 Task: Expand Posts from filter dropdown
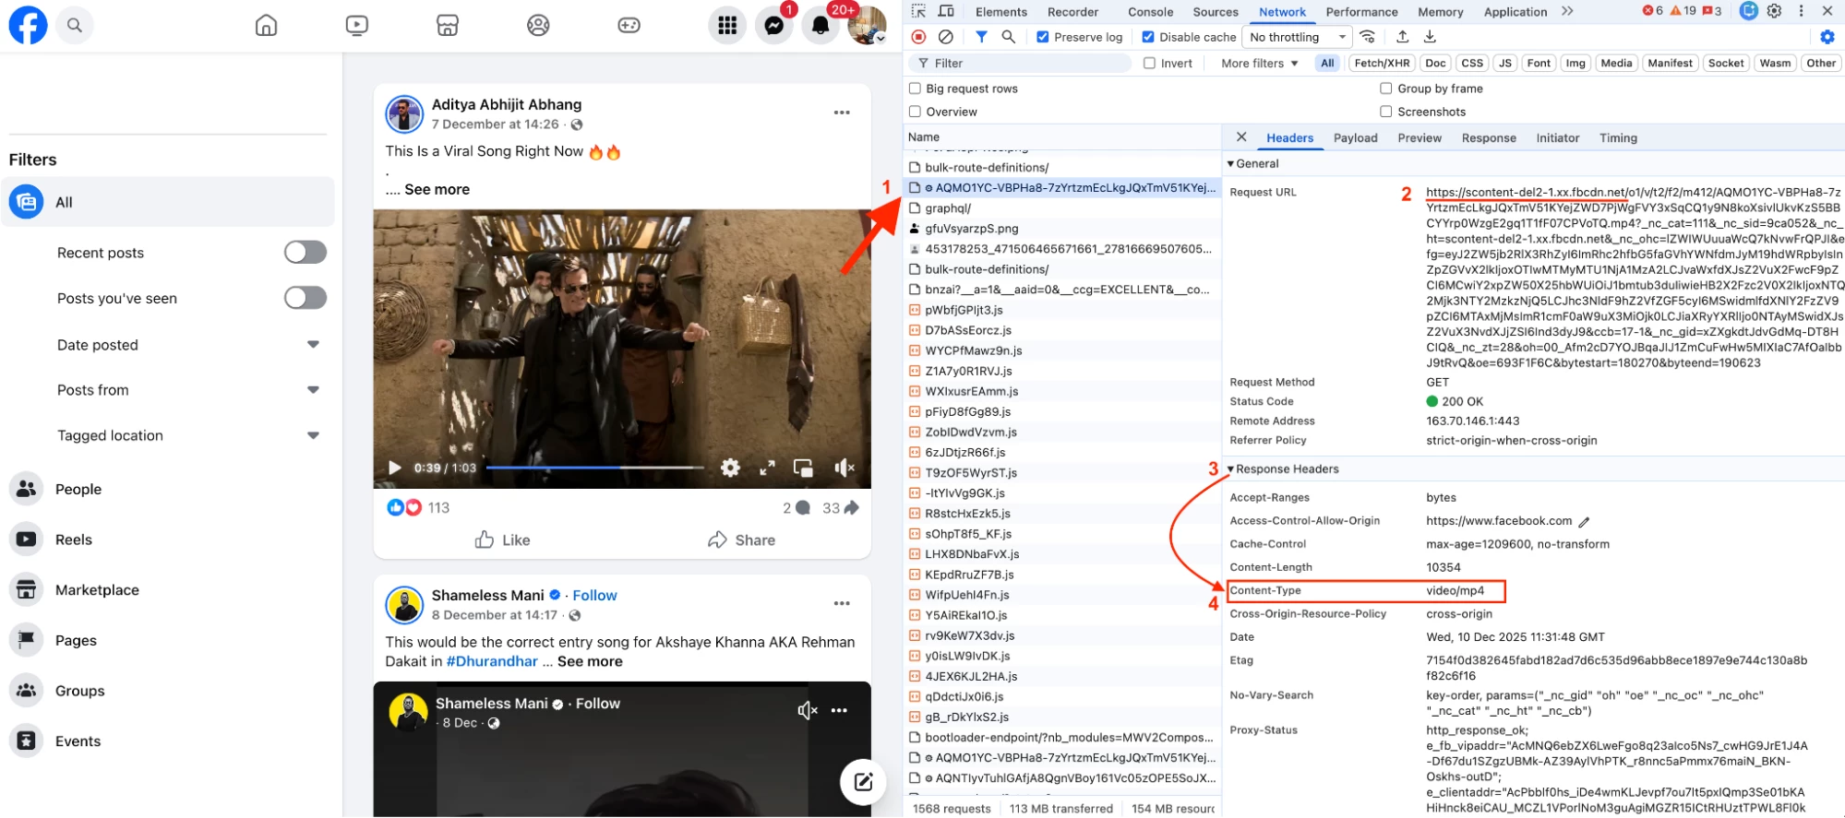click(x=313, y=389)
